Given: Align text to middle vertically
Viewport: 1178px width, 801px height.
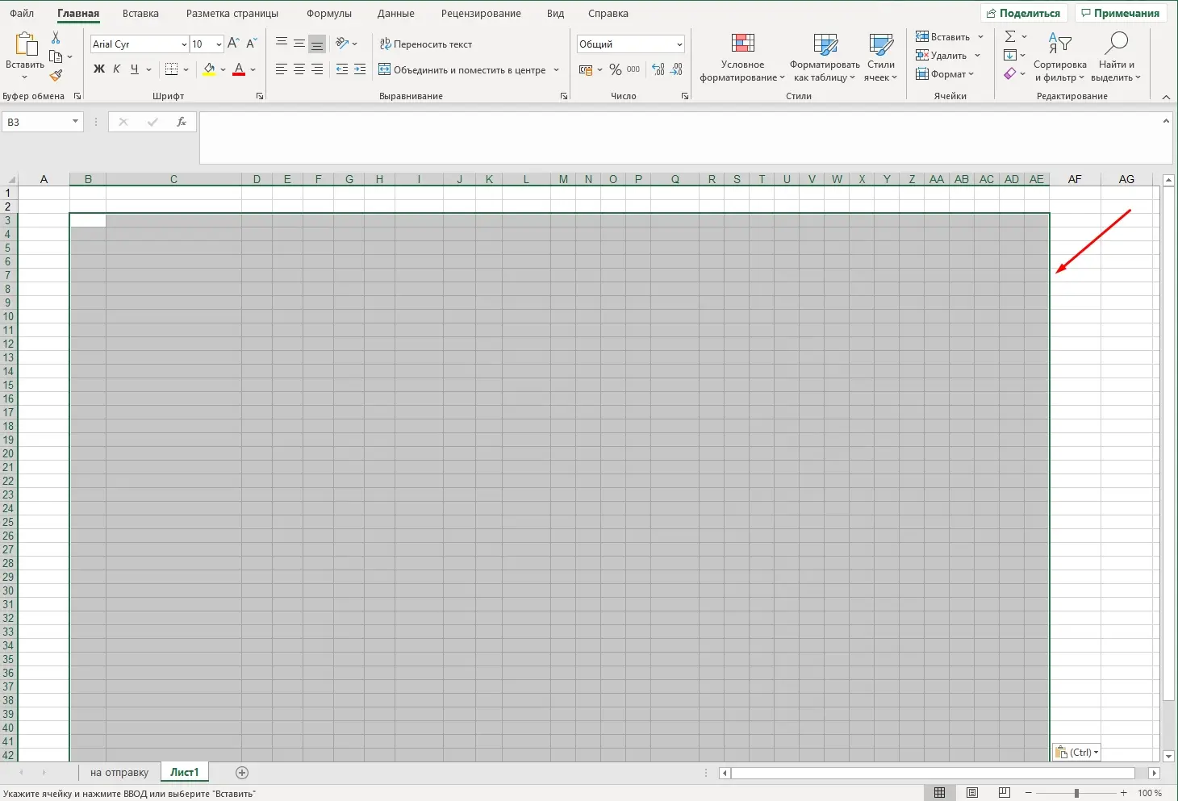Looking at the screenshot, I should (x=299, y=44).
